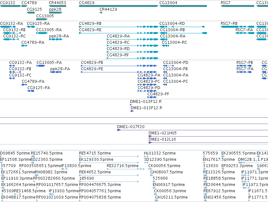Select transcript CG9125-RA
The height and width of the screenshot is (202, 268).
point(38,24)
